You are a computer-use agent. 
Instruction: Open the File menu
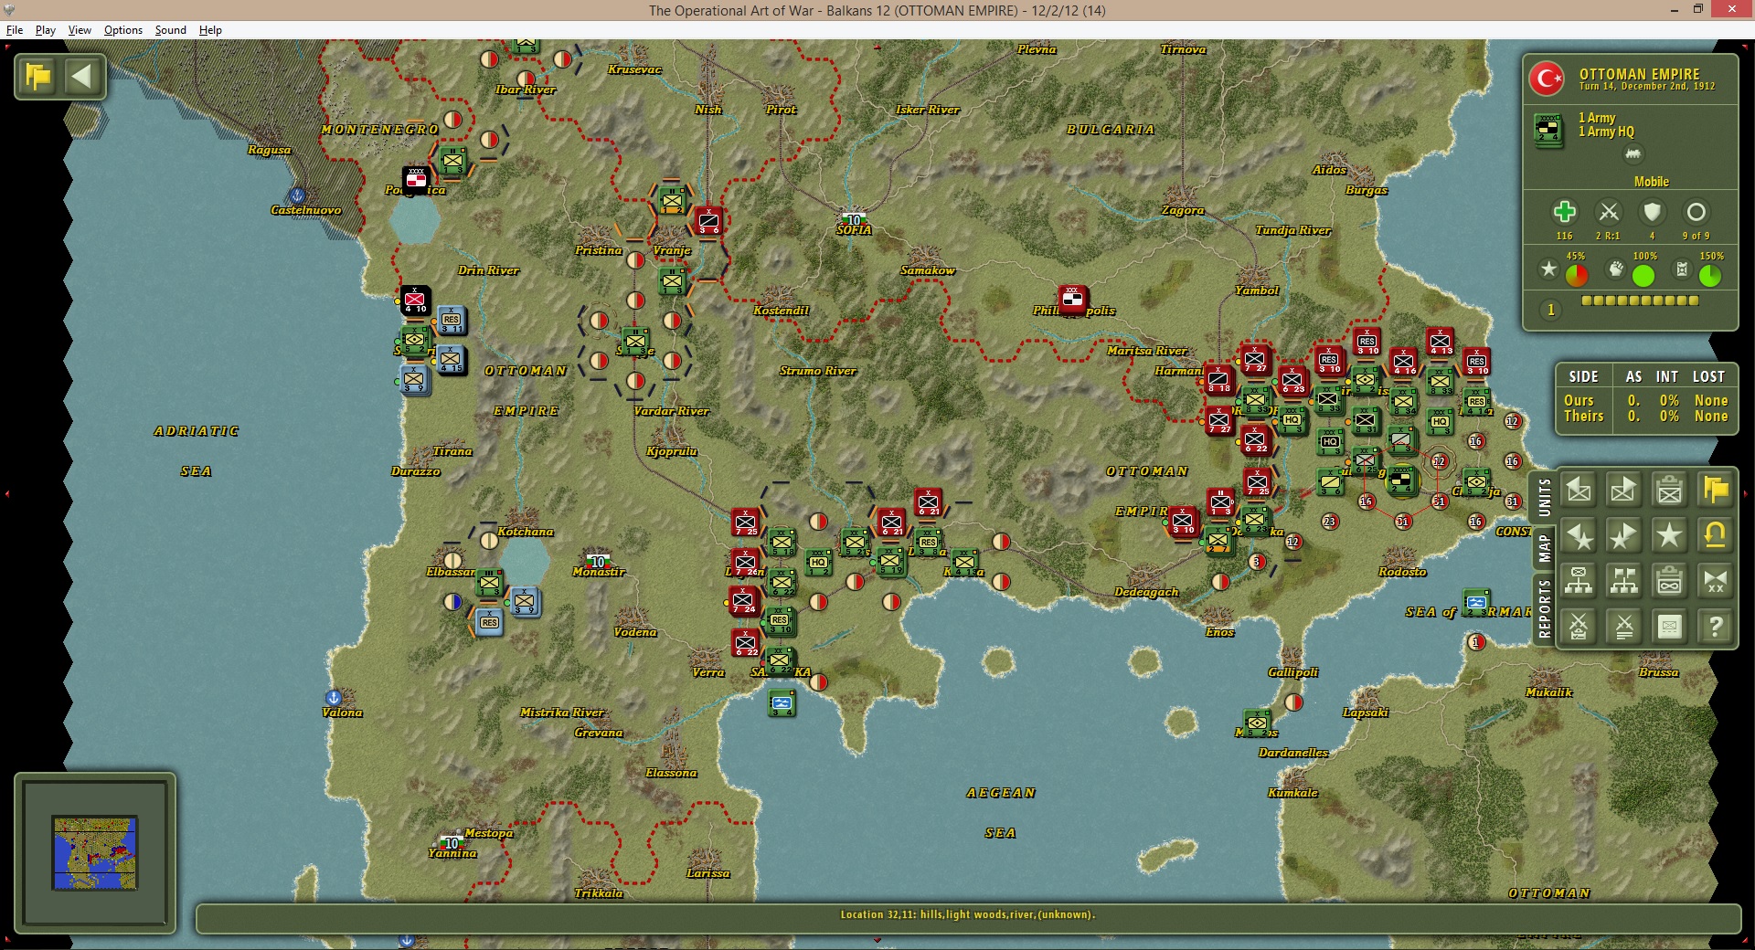click(15, 30)
